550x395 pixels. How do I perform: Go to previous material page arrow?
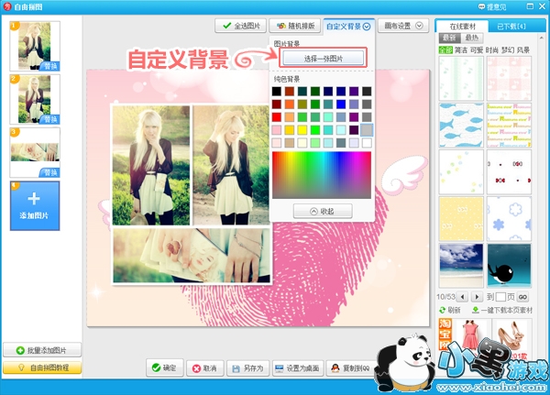462,297
